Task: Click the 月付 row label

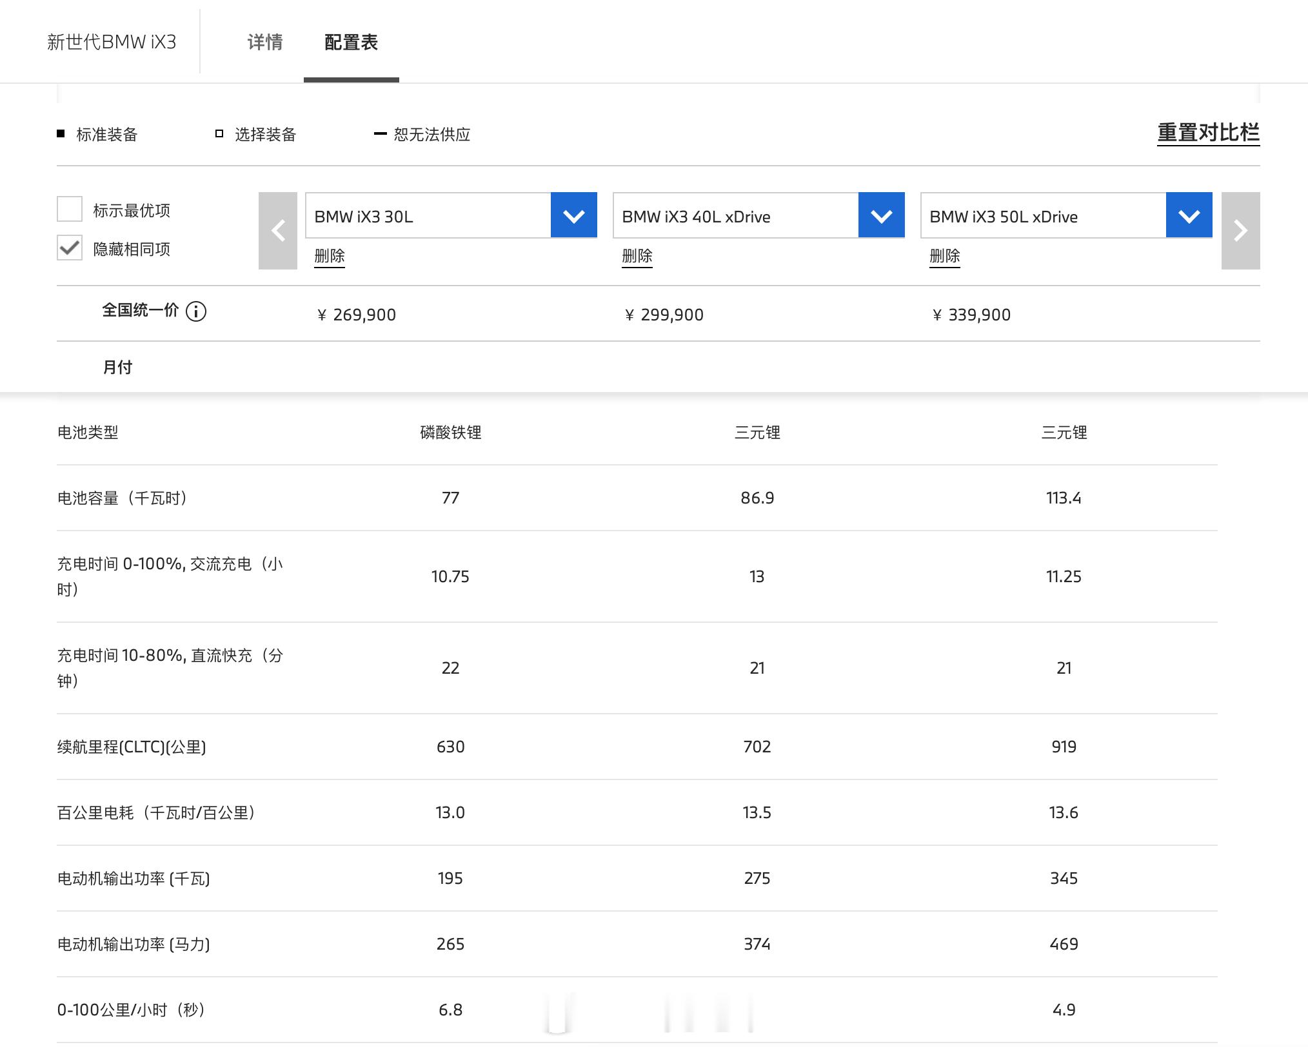Action: click(117, 367)
